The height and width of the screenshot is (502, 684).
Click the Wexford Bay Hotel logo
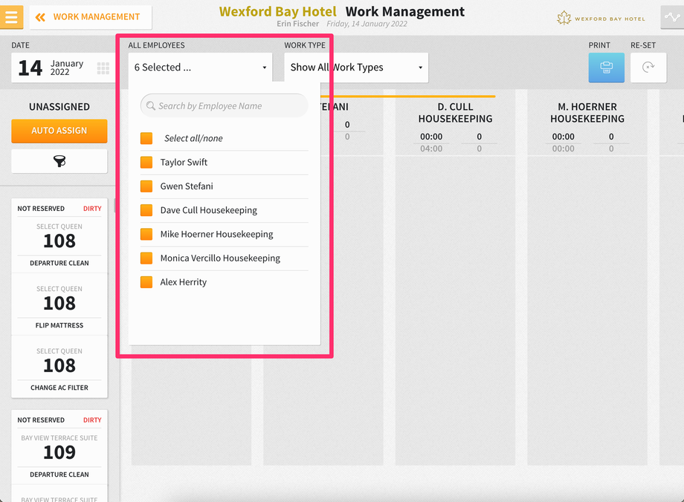click(x=601, y=19)
